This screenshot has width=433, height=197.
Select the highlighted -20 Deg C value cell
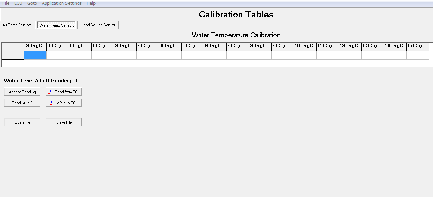pos(35,55)
